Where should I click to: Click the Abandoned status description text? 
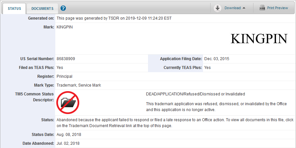click(x=175, y=123)
